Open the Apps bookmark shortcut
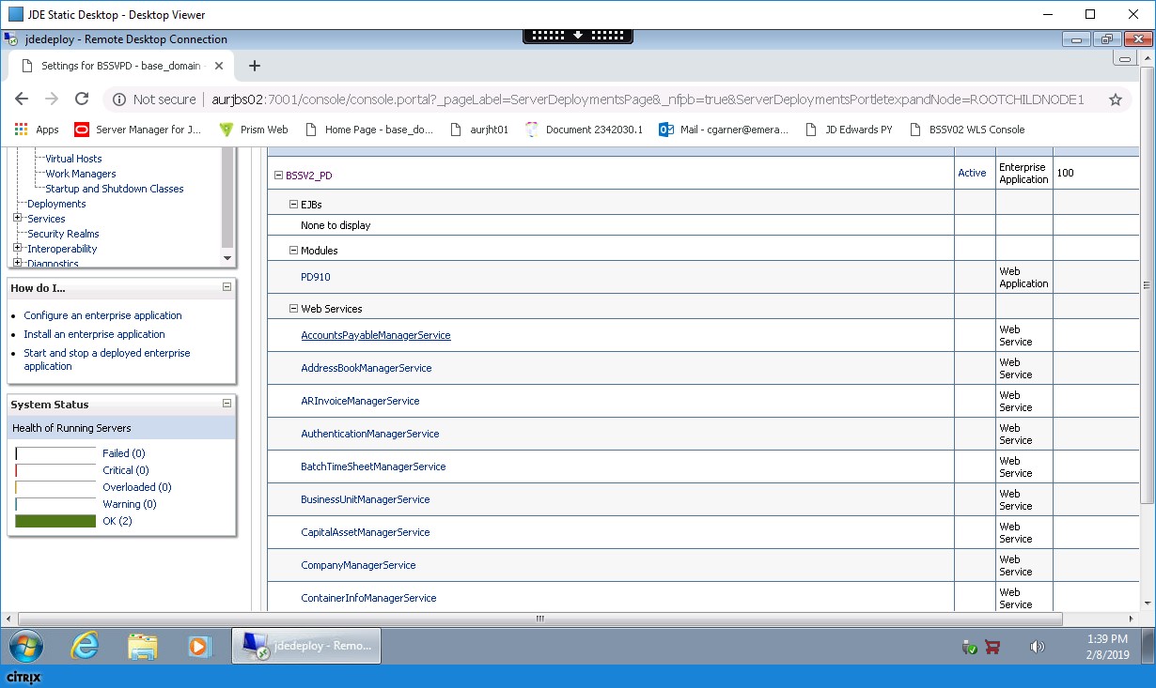Viewport: 1156px width, 688px height. click(x=37, y=130)
